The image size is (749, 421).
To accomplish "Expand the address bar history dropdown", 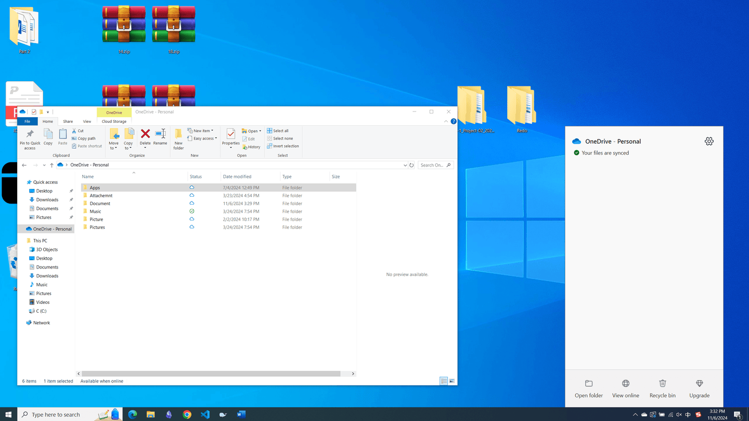I will pos(405,165).
